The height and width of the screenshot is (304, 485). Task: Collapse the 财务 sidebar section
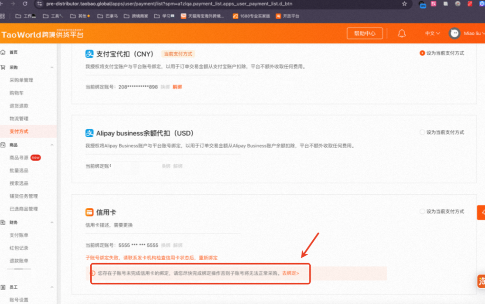tap(52, 223)
